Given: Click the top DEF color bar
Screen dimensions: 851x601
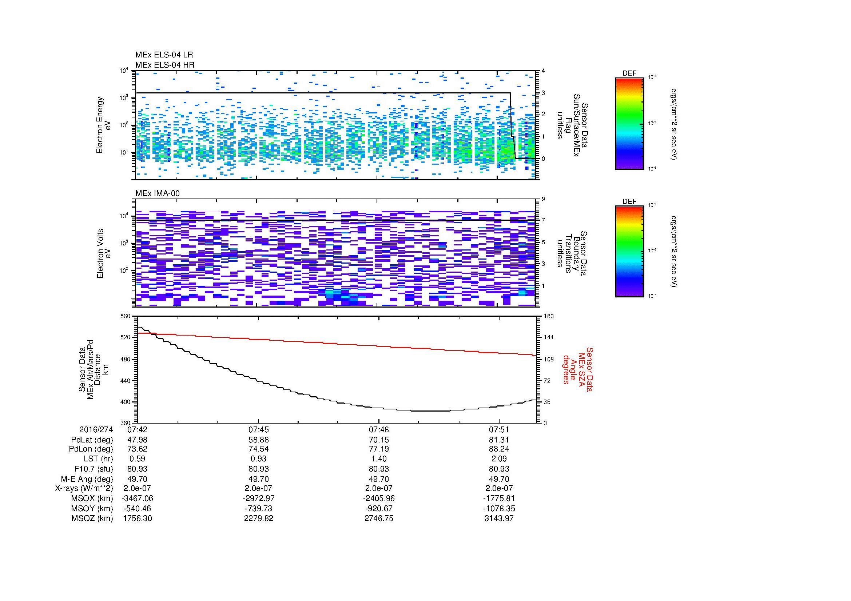Looking at the screenshot, I should click(629, 123).
